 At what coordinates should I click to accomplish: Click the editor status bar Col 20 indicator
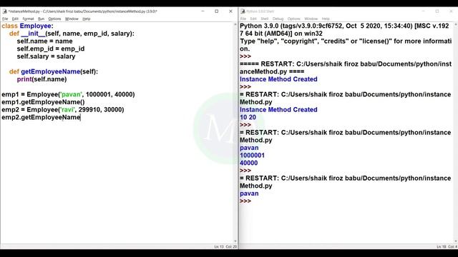point(231,246)
